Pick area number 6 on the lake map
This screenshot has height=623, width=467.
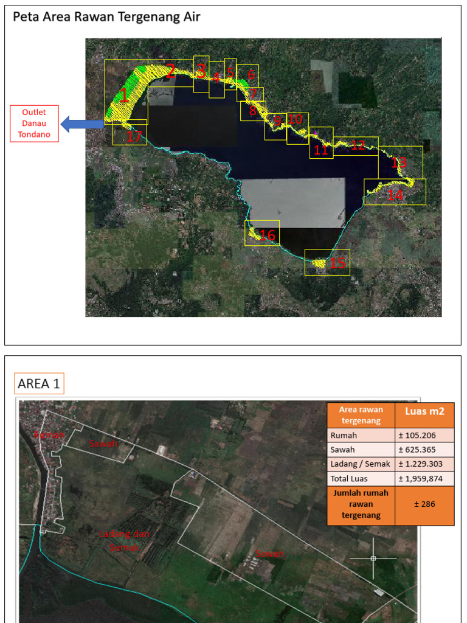tap(251, 74)
